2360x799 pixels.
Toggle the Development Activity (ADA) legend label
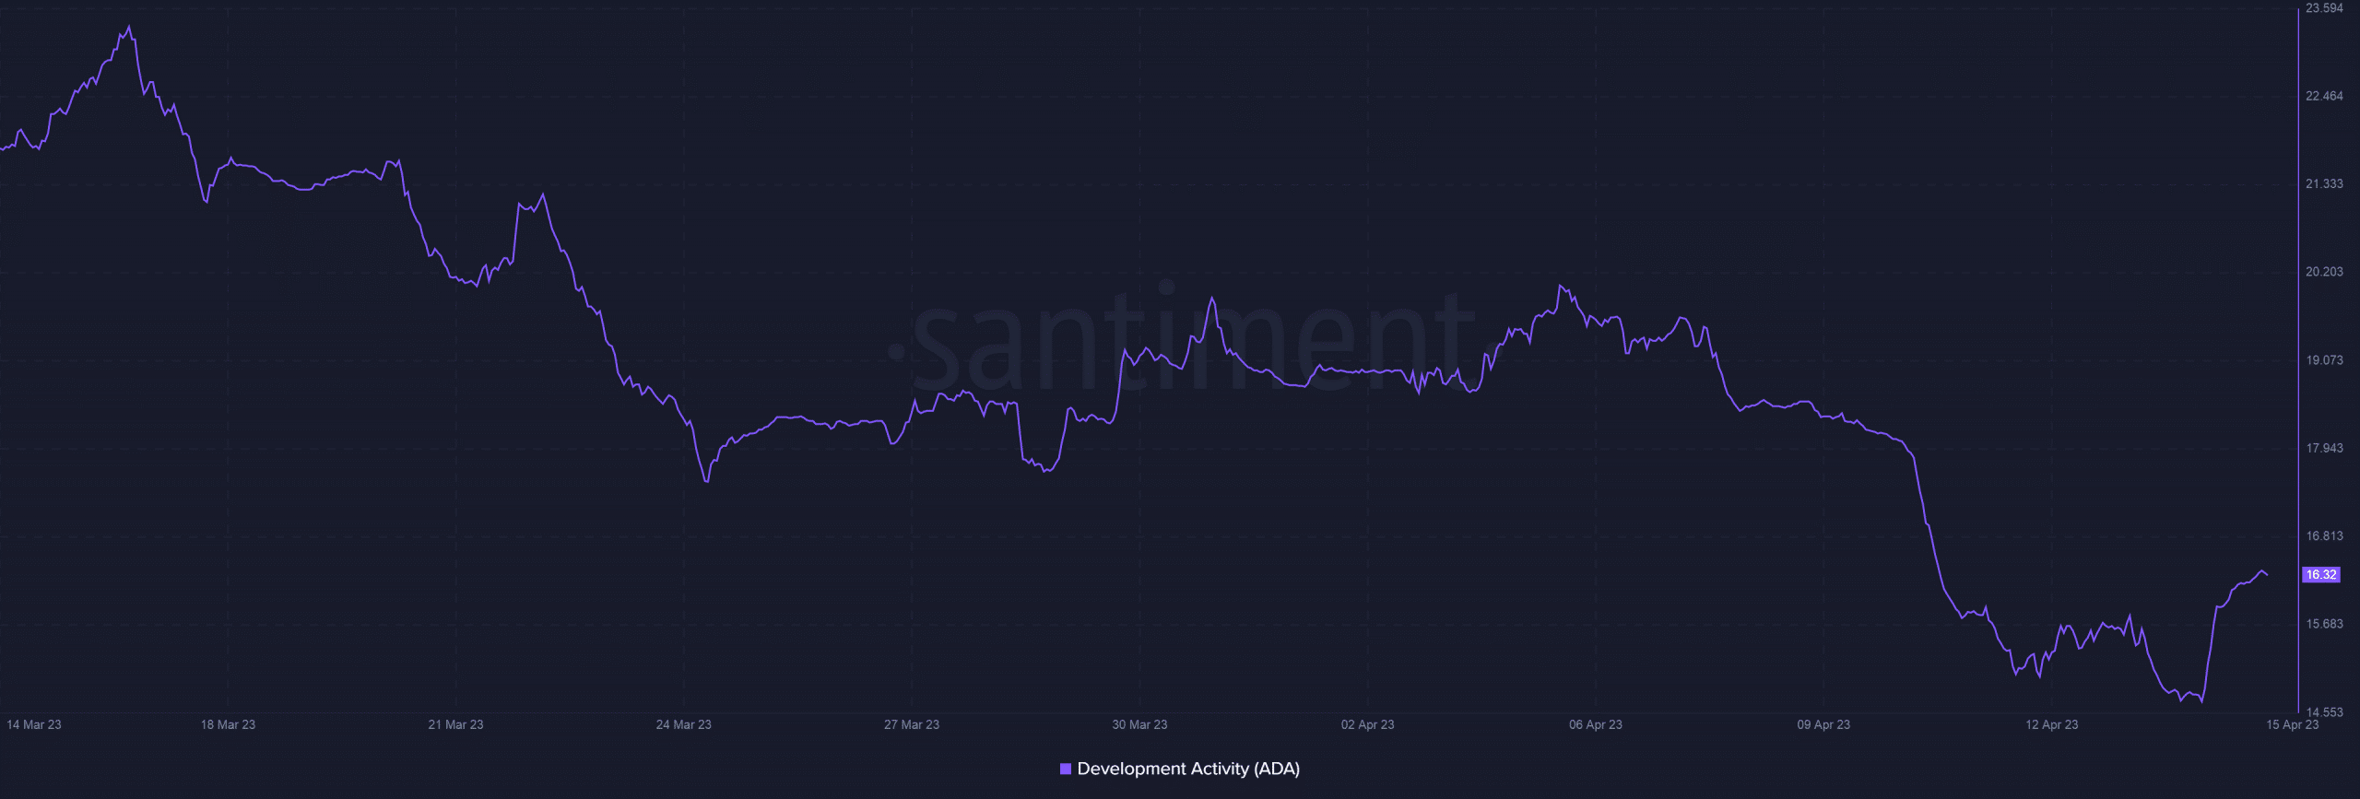[x=1187, y=769]
